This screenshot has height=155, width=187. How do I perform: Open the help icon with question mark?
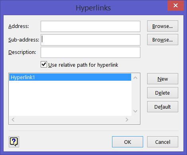point(14,142)
